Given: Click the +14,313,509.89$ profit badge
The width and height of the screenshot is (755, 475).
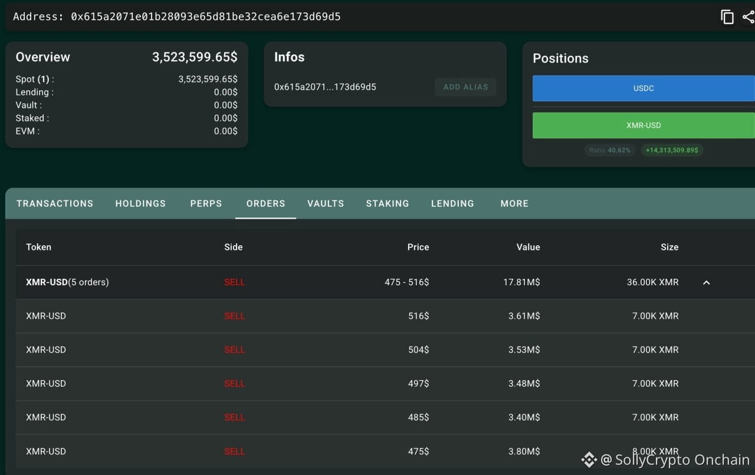Looking at the screenshot, I should tap(672, 150).
